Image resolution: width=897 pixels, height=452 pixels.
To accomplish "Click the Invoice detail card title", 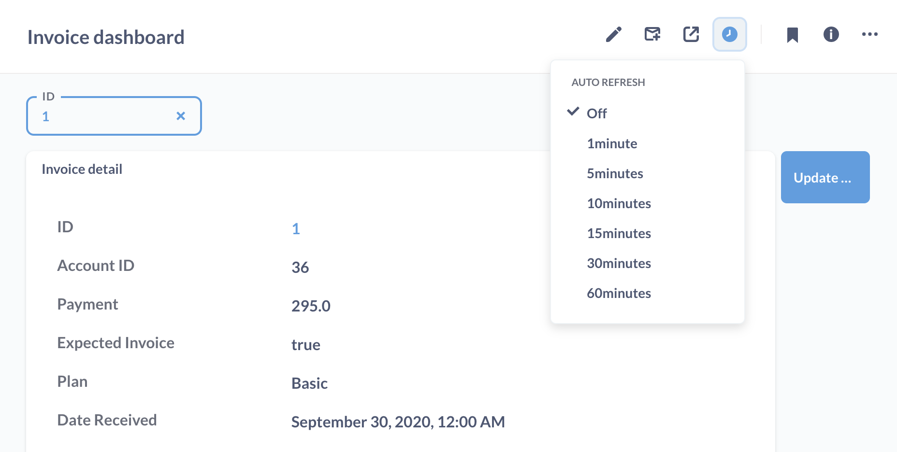I will 82,169.
